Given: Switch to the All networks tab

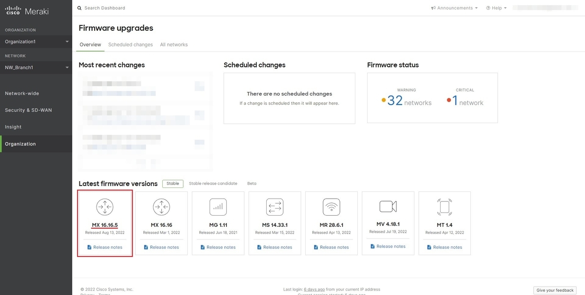Looking at the screenshot, I should click(174, 44).
